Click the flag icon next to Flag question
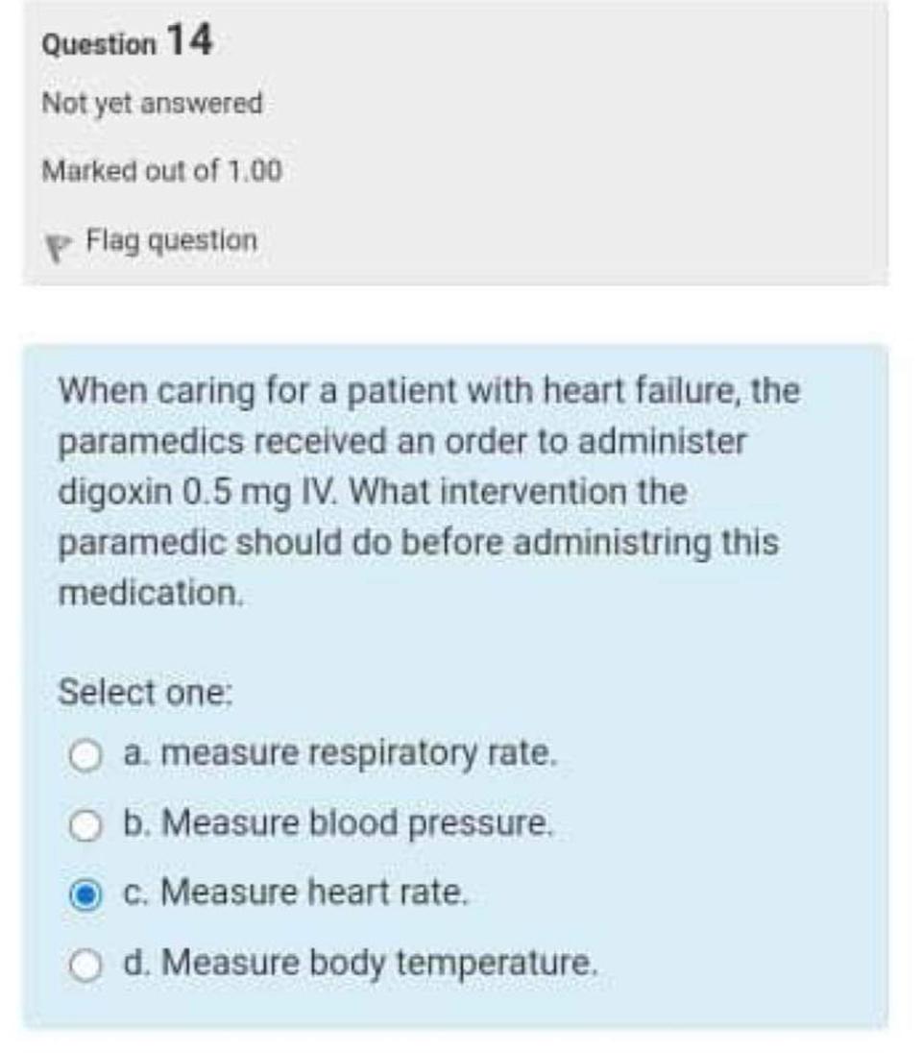 point(60,240)
